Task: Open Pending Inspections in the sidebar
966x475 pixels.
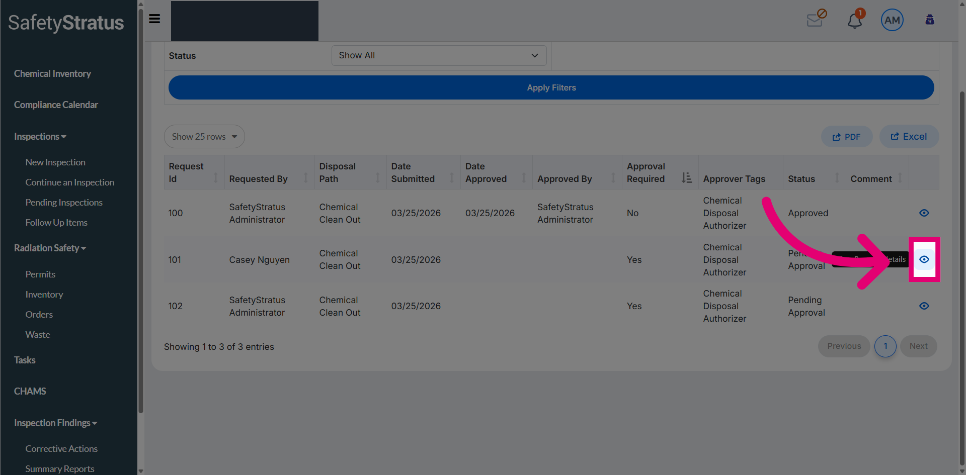Action: coord(64,203)
